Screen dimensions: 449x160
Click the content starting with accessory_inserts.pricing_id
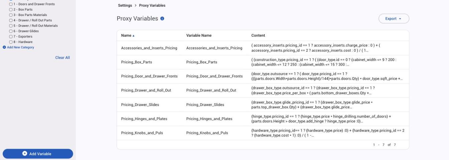coord(316,48)
